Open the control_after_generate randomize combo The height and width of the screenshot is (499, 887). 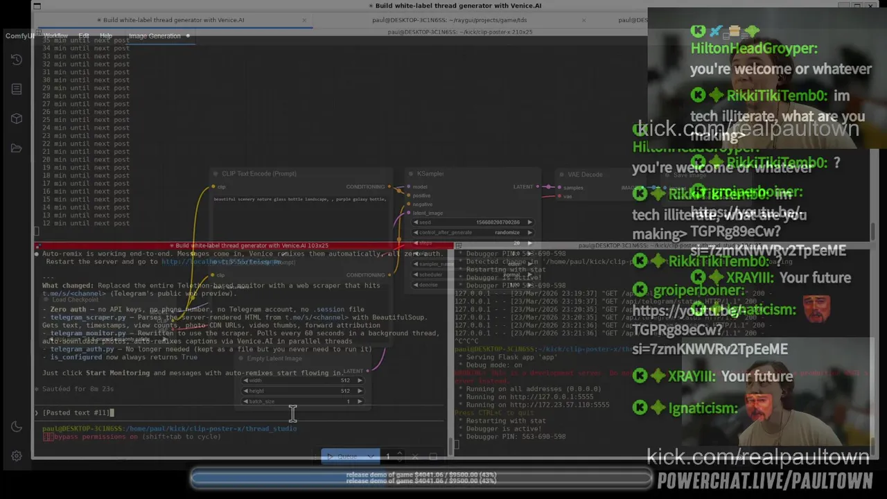point(473,233)
